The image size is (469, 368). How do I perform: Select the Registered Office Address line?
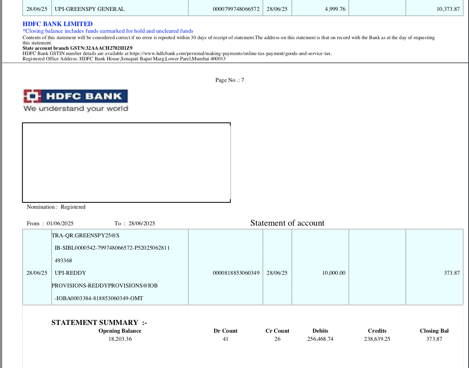[124, 59]
